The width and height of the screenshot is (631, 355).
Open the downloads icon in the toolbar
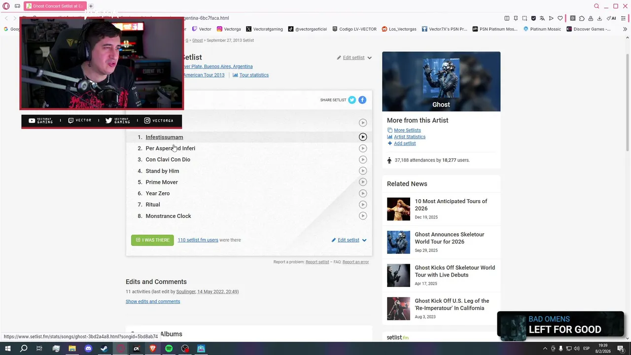tap(599, 18)
